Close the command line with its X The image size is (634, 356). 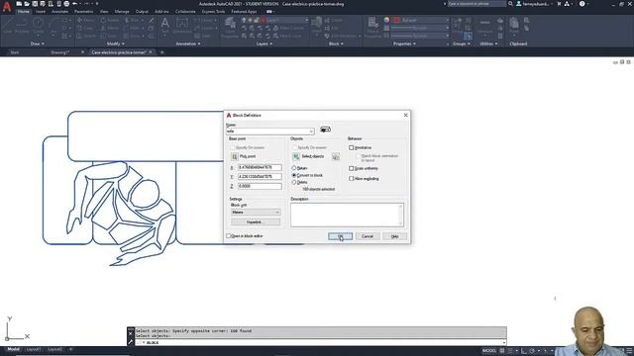(x=130, y=333)
